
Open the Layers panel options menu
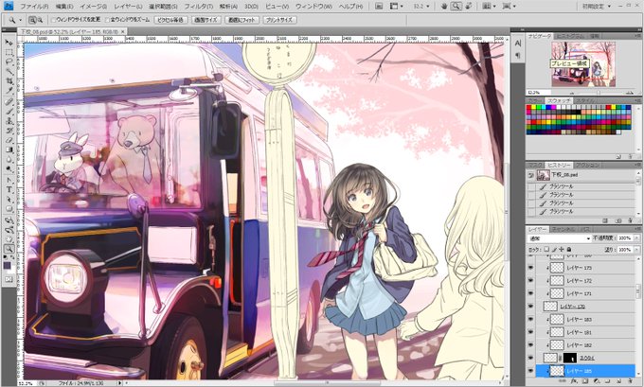click(637, 229)
